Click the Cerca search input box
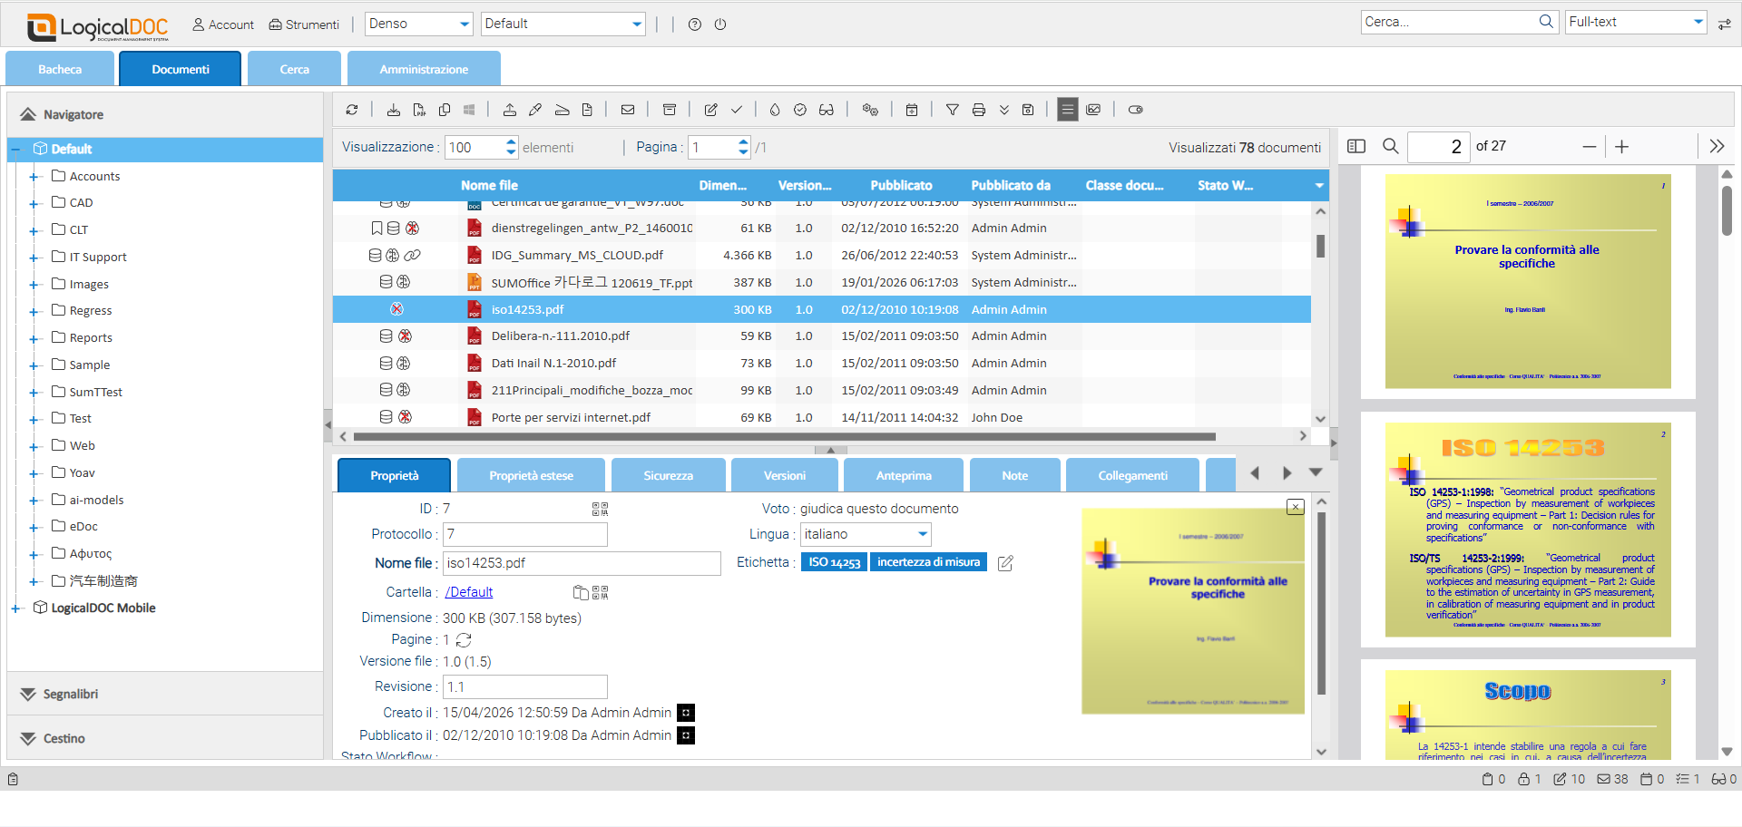Viewport: 1742px width, 827px height. coord(1450,22)
